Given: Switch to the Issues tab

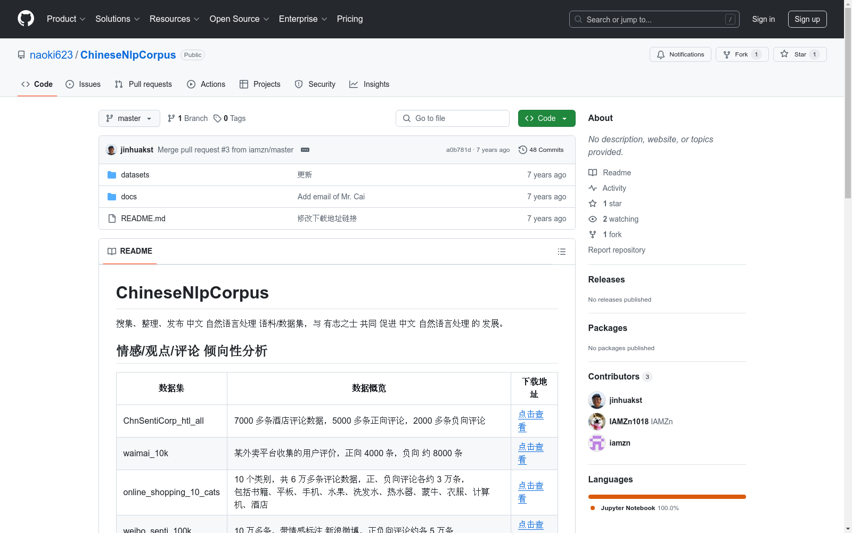Looking at the screenshot, I should coord(83,84).
